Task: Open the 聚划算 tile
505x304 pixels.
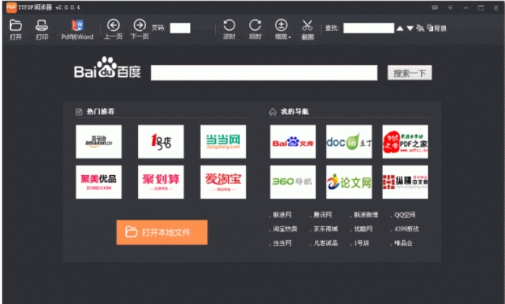Action: (161, 182)
